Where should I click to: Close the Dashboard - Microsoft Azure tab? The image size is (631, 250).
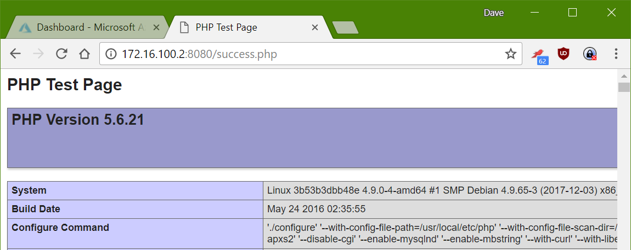(156, 28)
